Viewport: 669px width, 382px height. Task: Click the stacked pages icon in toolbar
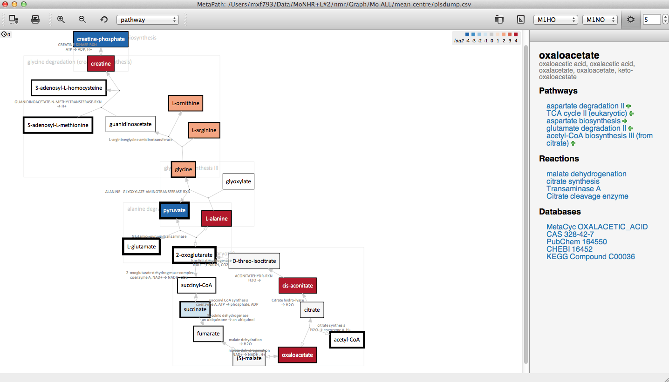(499, 20)
